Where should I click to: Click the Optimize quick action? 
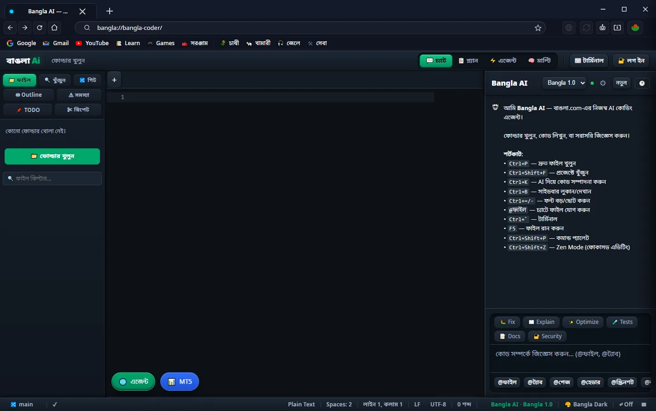(583, 322)
